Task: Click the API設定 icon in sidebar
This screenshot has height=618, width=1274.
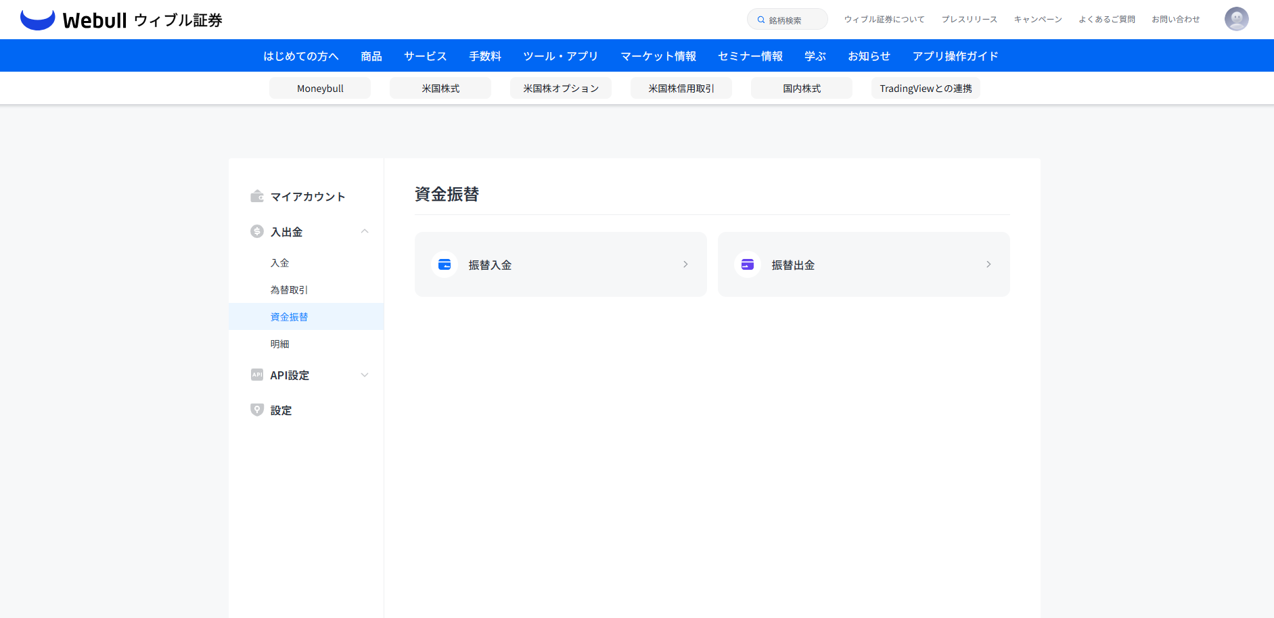Action: (x=257, y=375)
